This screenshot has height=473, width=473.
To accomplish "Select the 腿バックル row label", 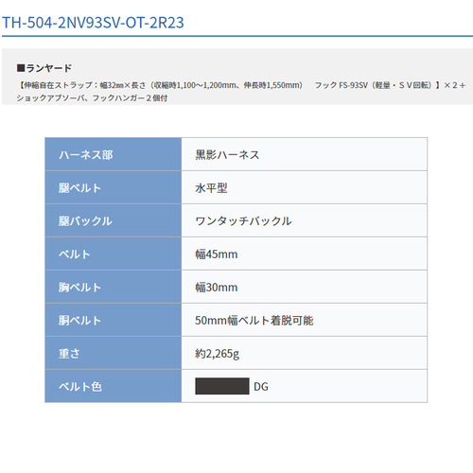I will coord(85,221).
